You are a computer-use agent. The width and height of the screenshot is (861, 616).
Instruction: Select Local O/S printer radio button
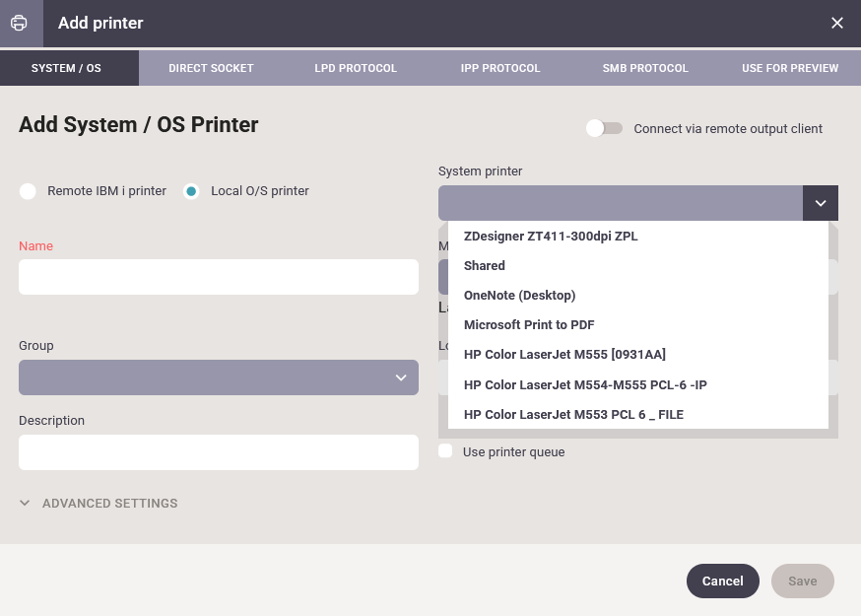pos(192,191)
